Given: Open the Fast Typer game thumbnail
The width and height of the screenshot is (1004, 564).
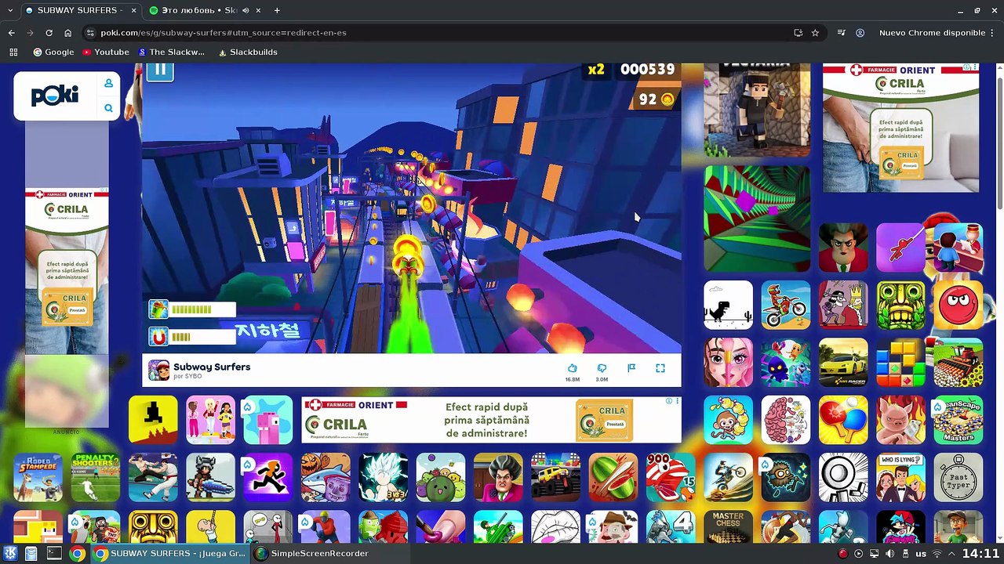Looking at the screenshot, I should (959, 477).
